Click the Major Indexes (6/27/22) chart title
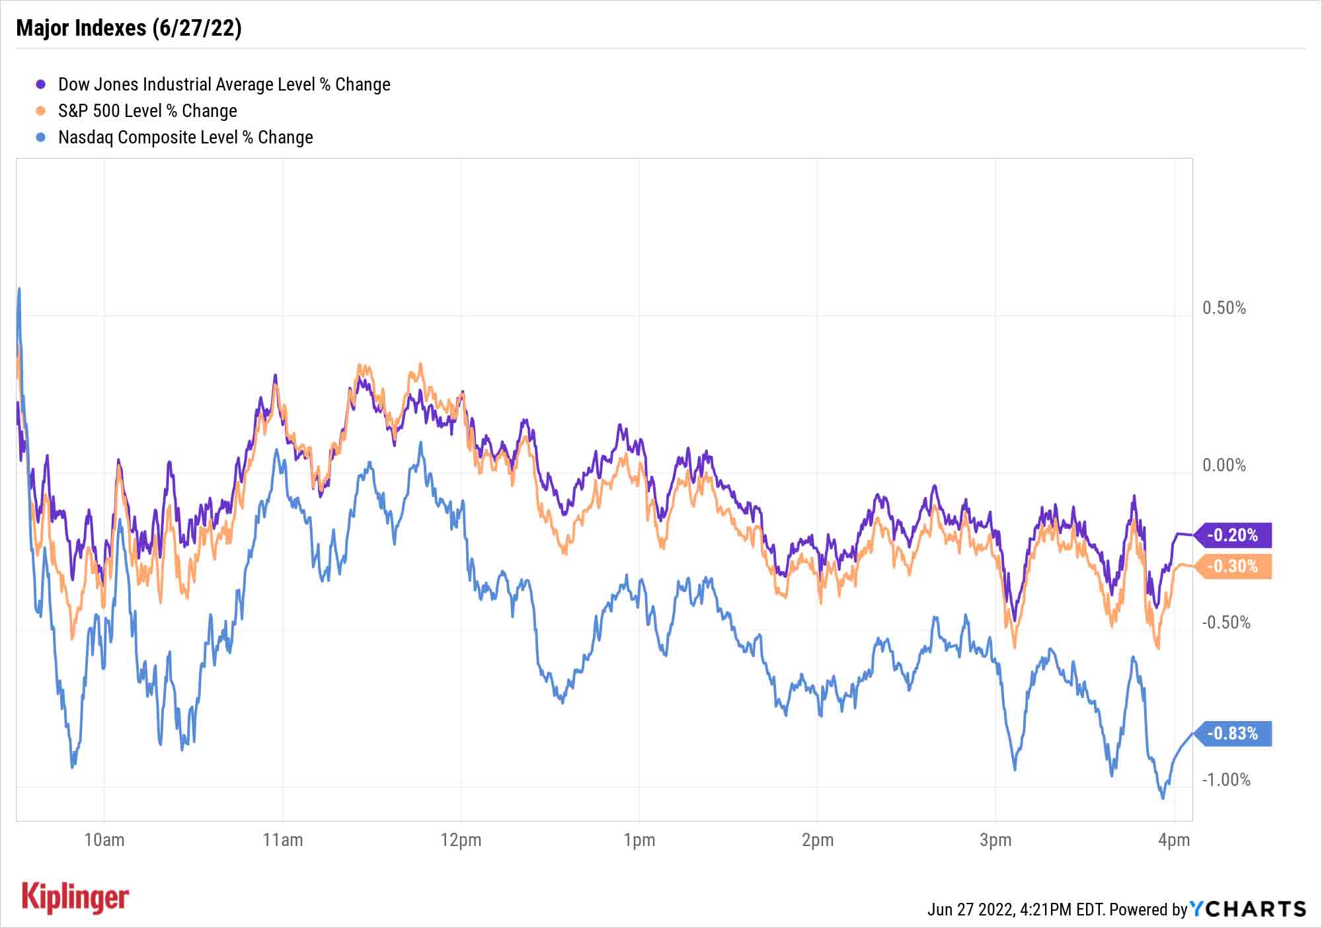This screenshot has height=928, width=1322. 129,28
